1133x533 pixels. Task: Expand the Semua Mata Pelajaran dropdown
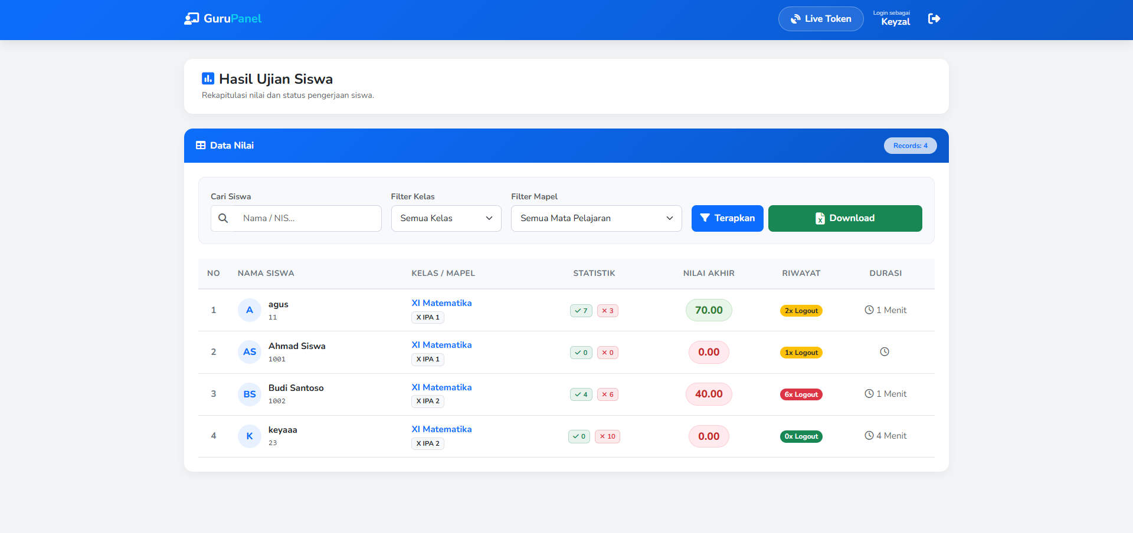click(596, 218)
